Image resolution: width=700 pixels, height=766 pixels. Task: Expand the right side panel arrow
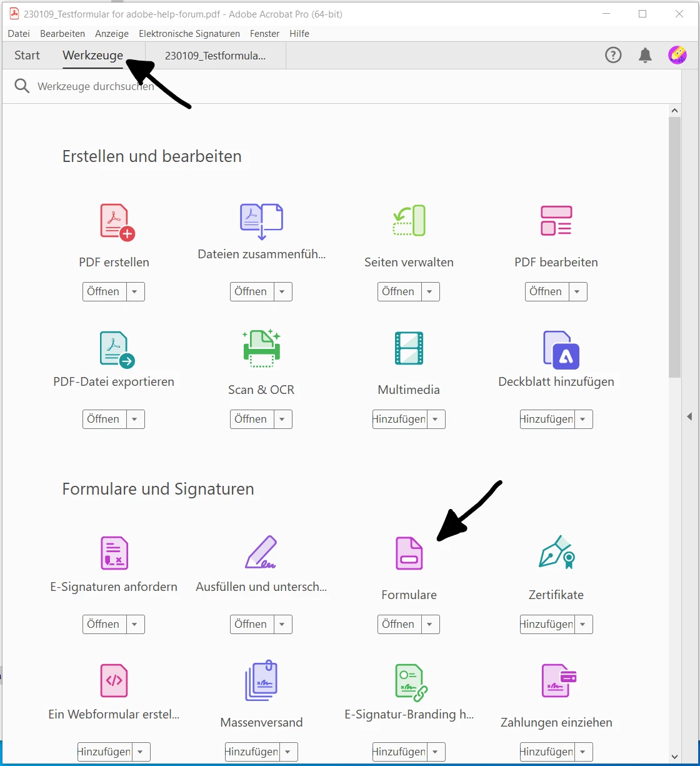[689, 416]
